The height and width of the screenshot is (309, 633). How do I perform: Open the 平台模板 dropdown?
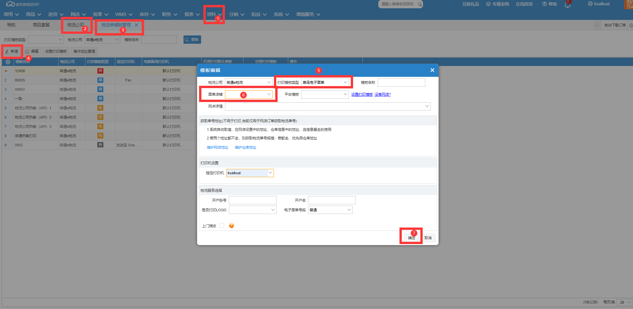(x=345, y=94)
